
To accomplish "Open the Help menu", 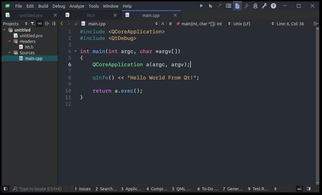I will point(127,6).
